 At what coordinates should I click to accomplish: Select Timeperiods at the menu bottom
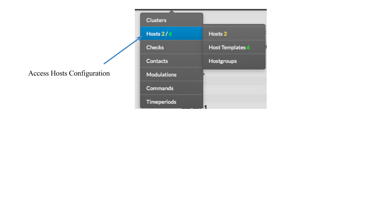(171, 101)
